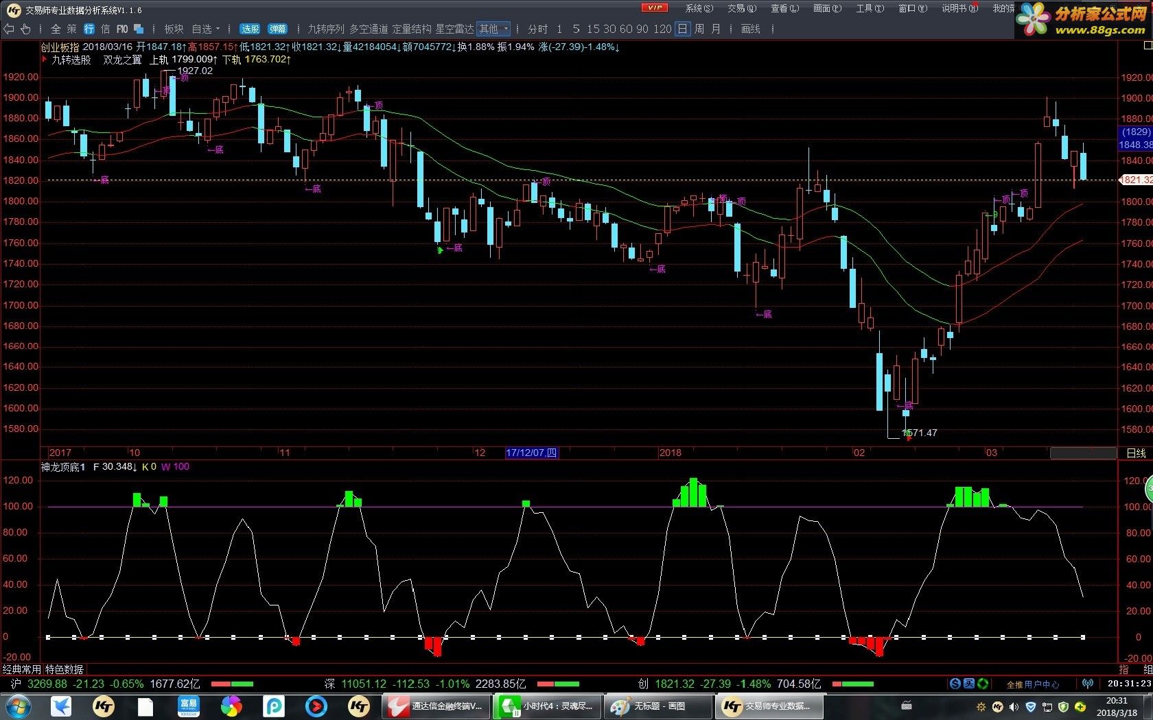The height and width of the screenshot is (720, 1153).
Task: Click the back arrow icon in toolbar
Action: (x=9, y=29)
